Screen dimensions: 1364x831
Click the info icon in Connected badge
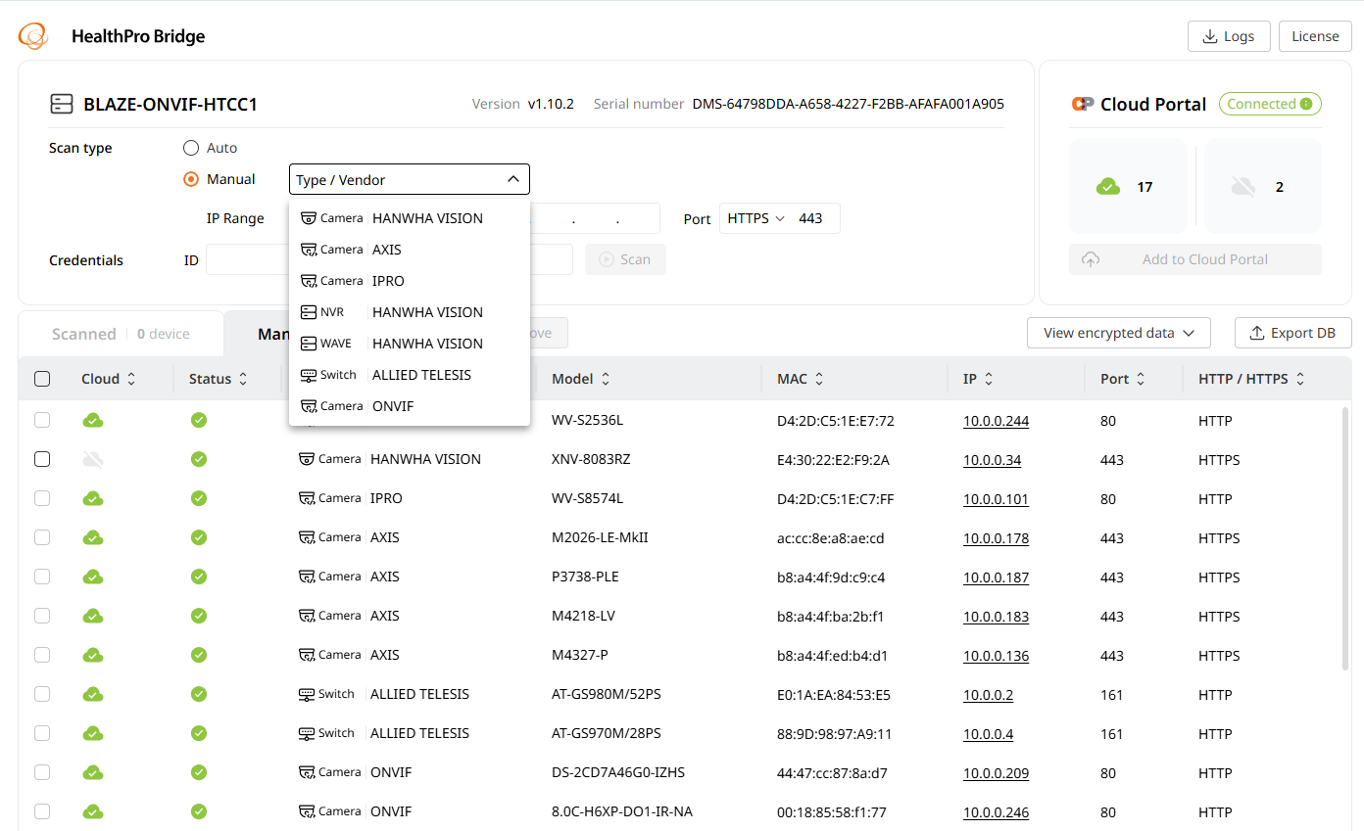click(1306, 104)
